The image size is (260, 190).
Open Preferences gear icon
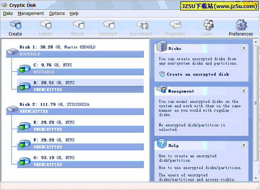pos(241,25)
